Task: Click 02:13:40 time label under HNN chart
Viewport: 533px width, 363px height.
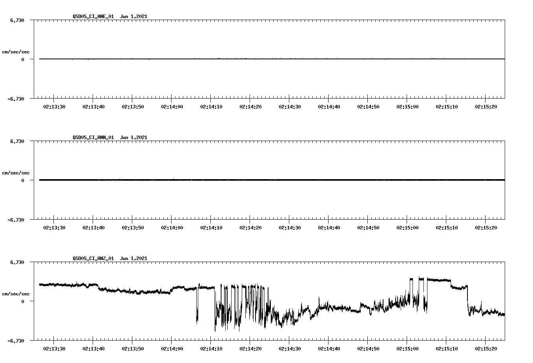Action: (93, 228)
